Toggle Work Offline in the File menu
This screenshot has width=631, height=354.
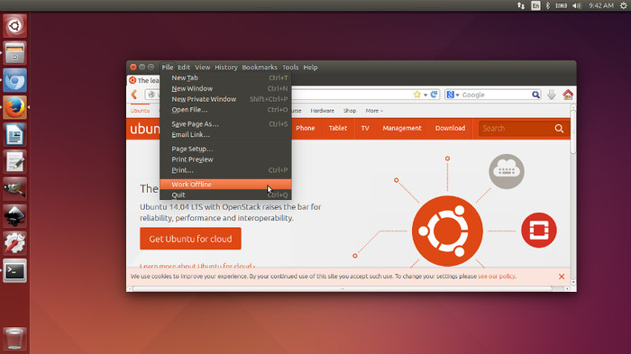[225, 185]
